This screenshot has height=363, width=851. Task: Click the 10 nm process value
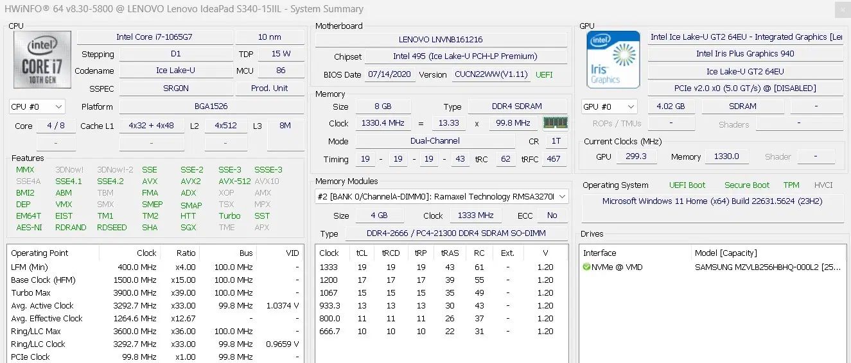270,37
